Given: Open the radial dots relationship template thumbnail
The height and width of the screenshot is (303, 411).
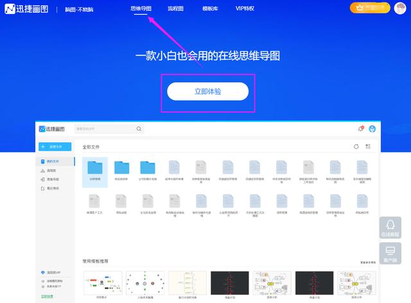Looking at the screenshot, I should [145, 283].
